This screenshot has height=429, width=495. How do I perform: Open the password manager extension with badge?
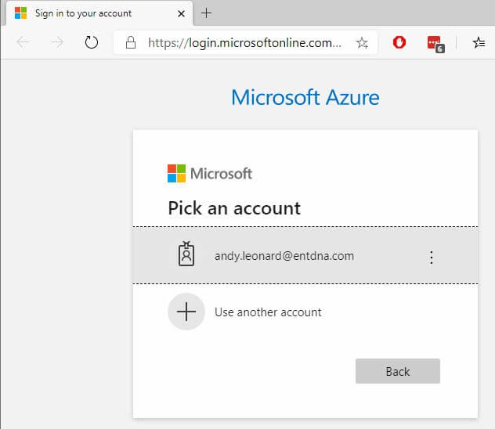pyautogui.click(x=435, y=44)
